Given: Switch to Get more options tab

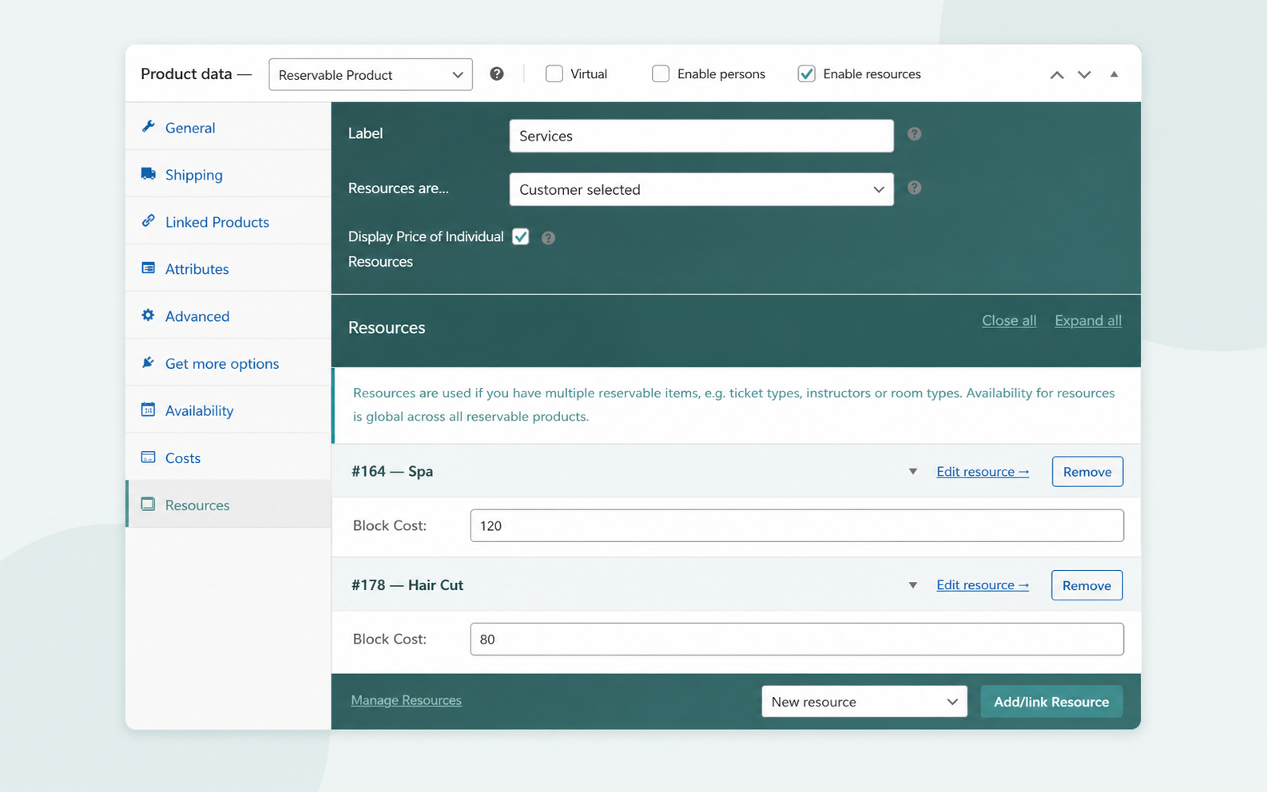Looking at the screenshot, I should [228, 362].
